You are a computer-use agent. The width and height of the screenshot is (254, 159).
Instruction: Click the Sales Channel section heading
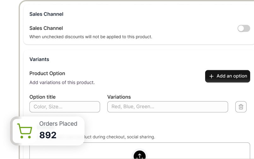46,14
